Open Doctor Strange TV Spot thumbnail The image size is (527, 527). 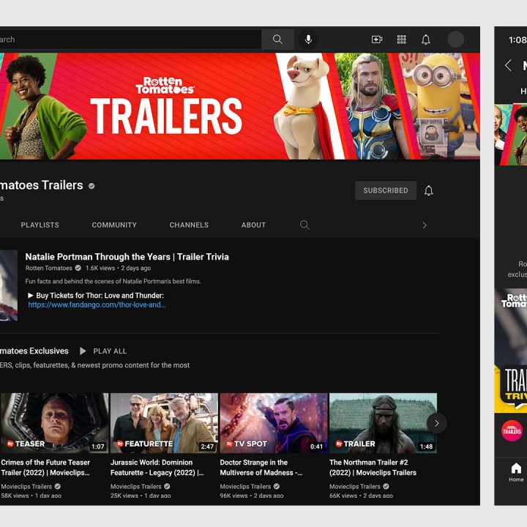coord(274,423)
